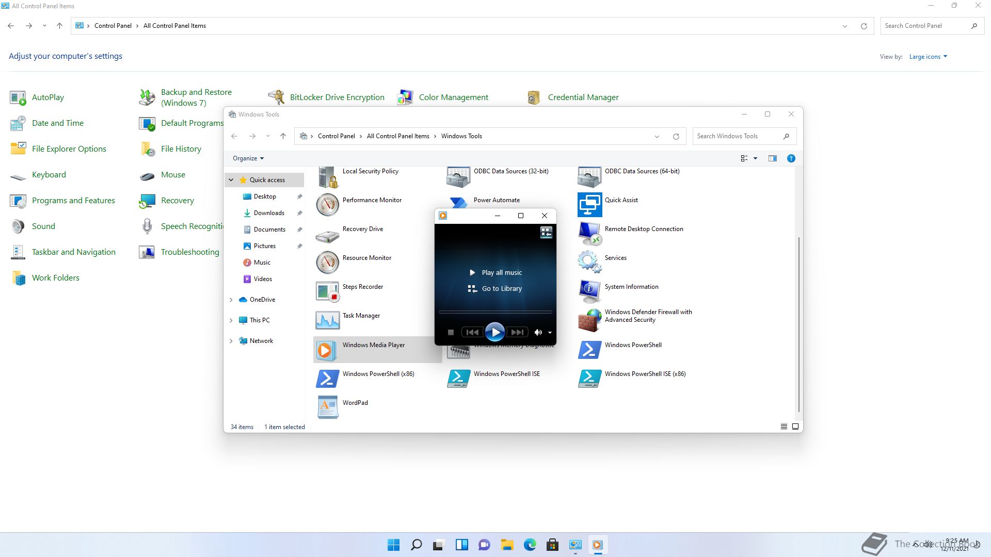Click the Media Player play button
This screenshot has height=557, width=991.
click(494, 332)
